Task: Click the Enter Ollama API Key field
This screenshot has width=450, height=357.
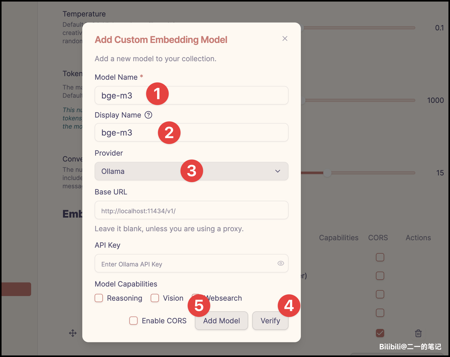Action: [185, 264]
